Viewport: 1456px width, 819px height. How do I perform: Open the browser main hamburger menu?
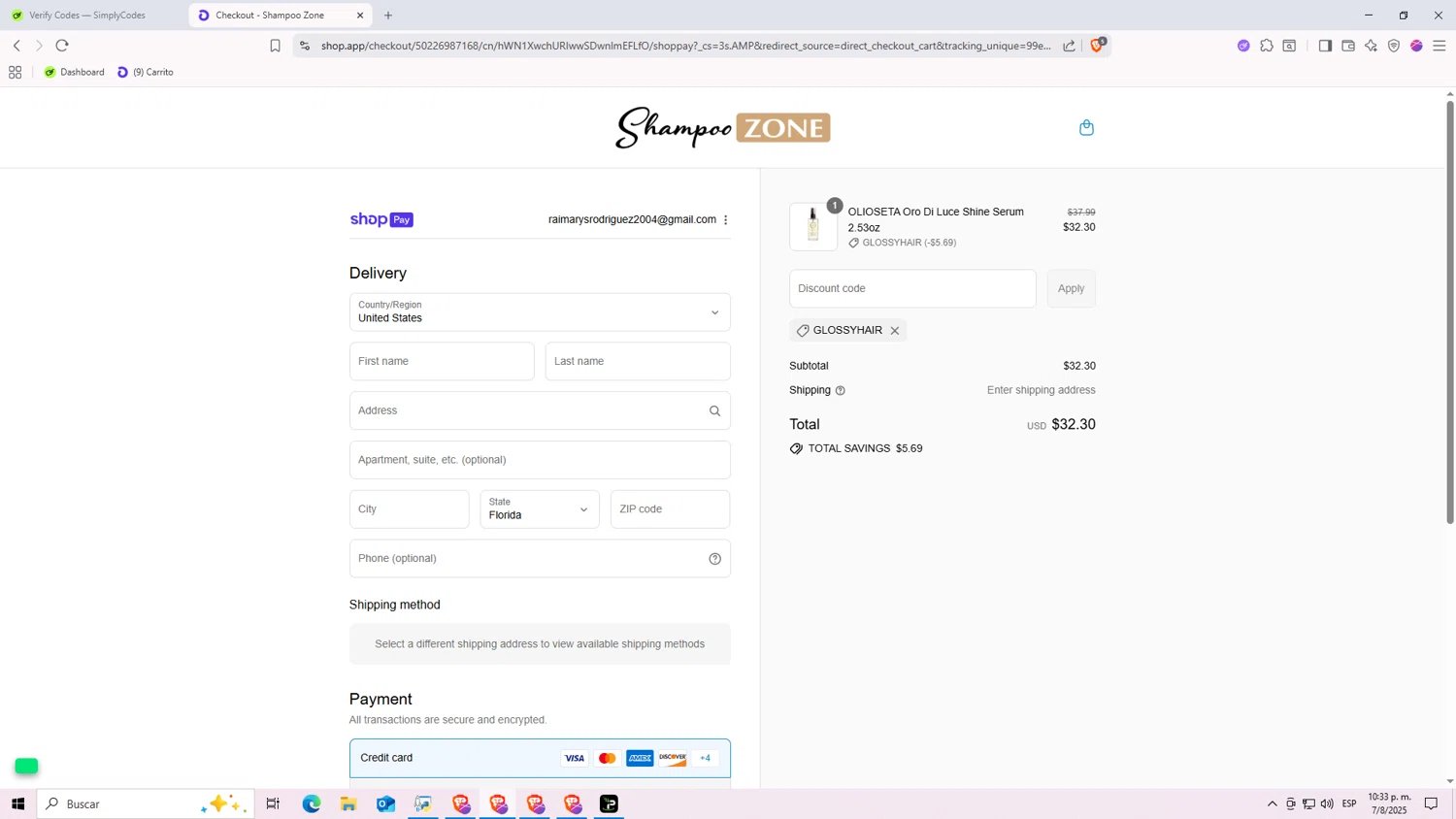(1439, 46)
